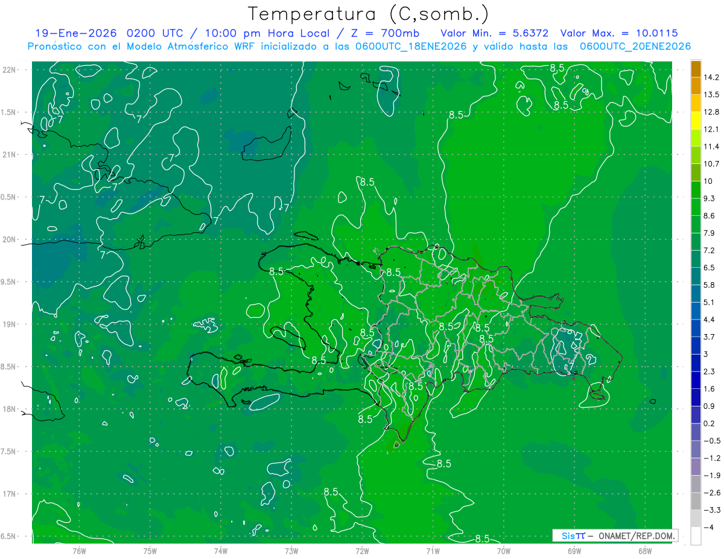The width and height of the screenshot is (724, 559).
Task: Click the init time '0600UTC_18ENE2026'
Action: [412, 46]
